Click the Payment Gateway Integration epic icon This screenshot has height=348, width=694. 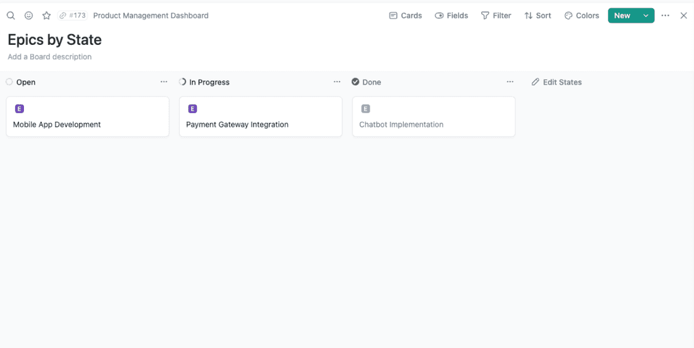coord(192,109)
